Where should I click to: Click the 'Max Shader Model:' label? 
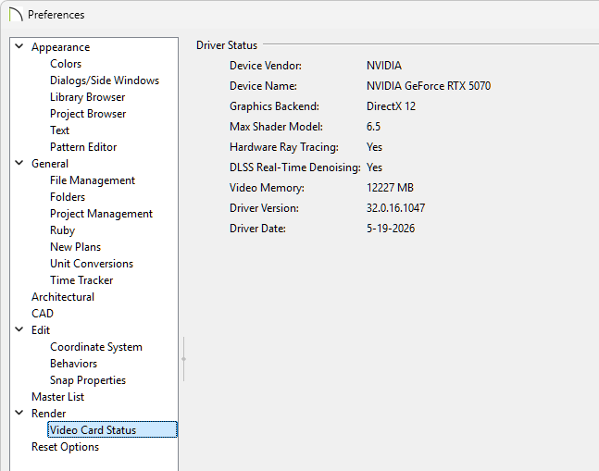276,127
